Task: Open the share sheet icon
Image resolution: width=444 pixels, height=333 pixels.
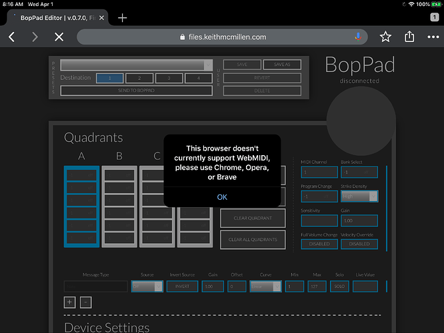Action: (x=409, y=37)
